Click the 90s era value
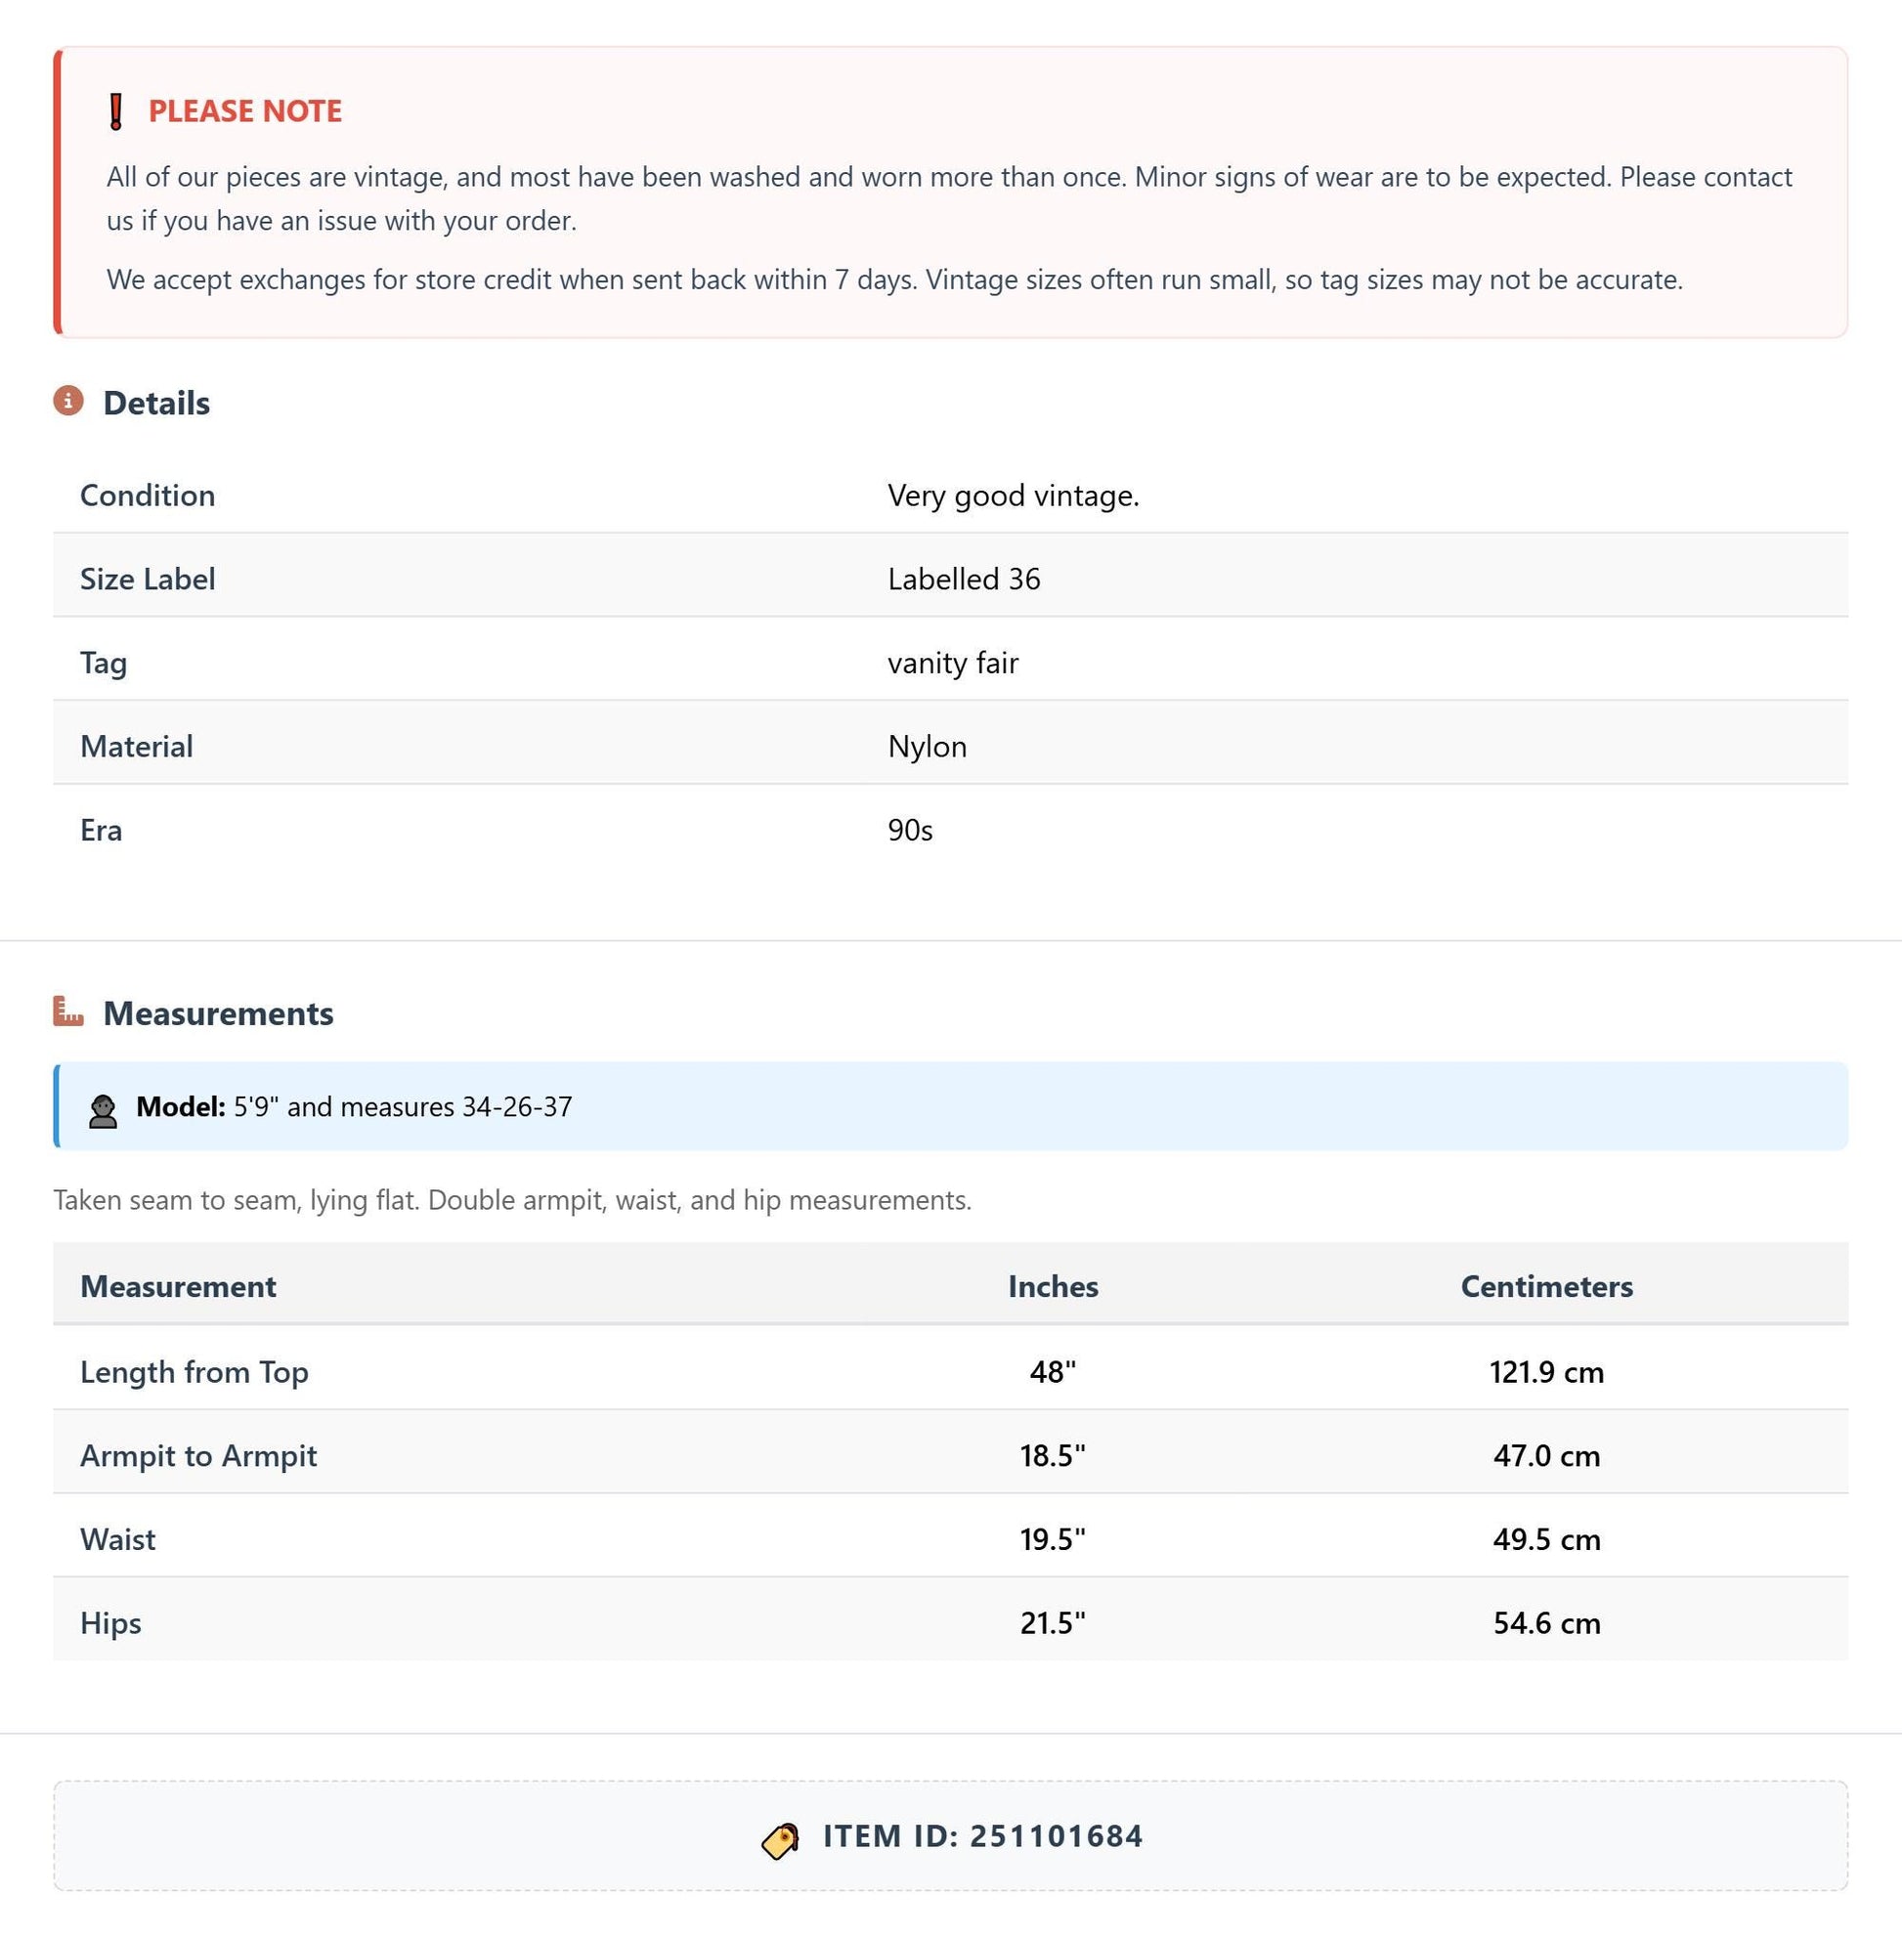Screen dimensions: 1902x1938 click(910, 830)
